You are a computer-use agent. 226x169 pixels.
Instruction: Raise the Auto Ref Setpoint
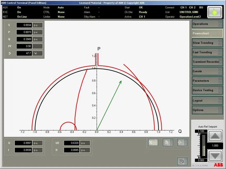[x=215, y=136]
